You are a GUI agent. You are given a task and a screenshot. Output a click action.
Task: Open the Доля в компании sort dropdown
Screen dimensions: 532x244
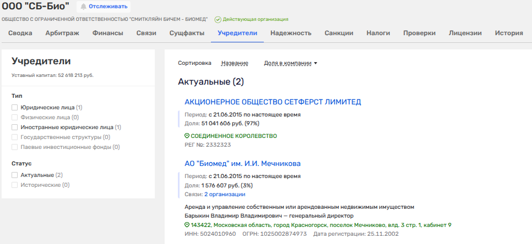[291, 63]
